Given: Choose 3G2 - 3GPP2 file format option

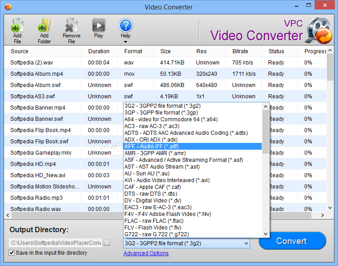Looking at the screenshot, I should 193,106.
